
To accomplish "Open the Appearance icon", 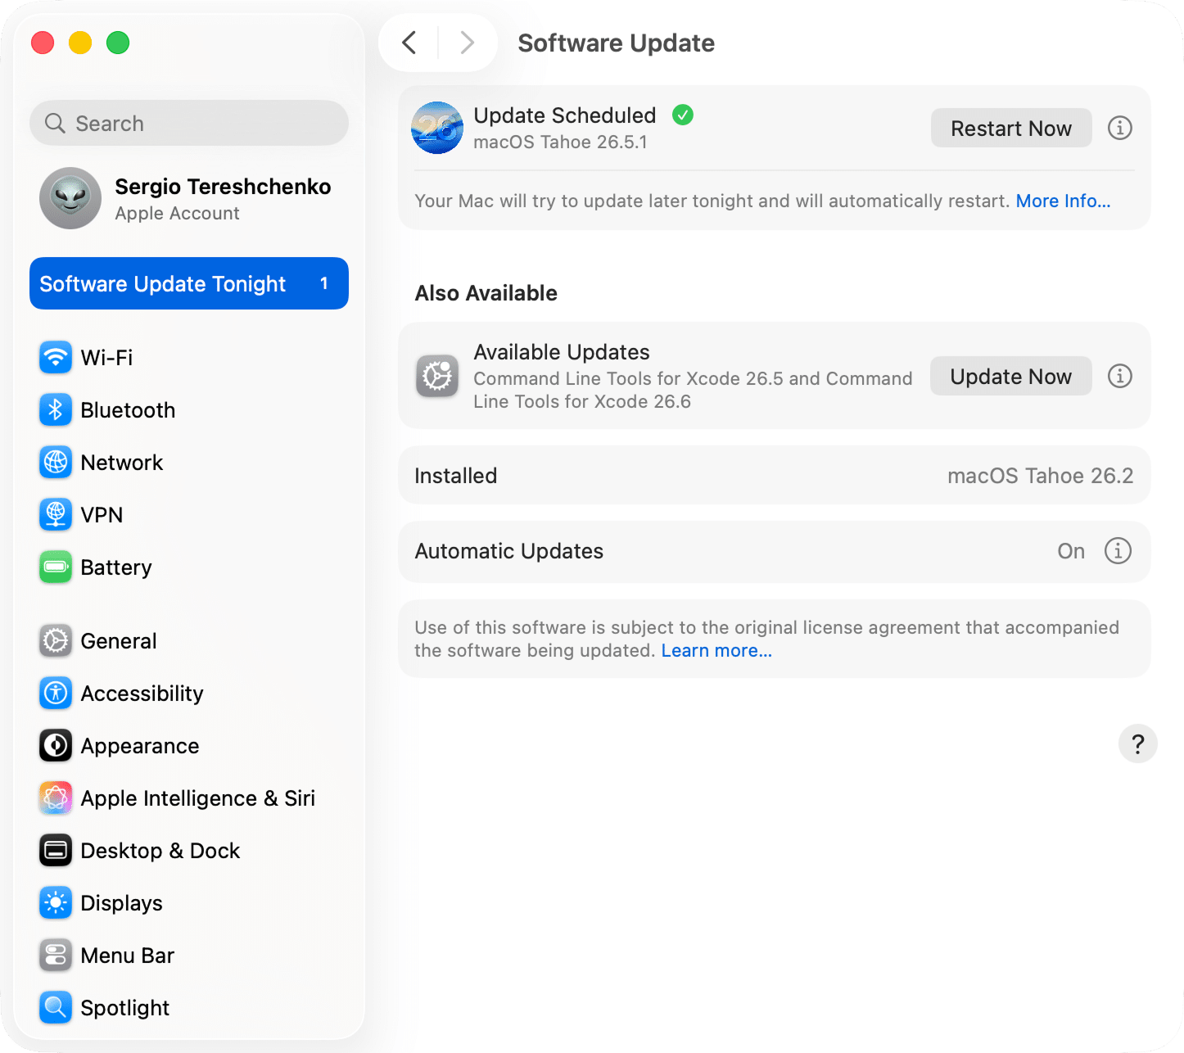I will coord(56,746).
